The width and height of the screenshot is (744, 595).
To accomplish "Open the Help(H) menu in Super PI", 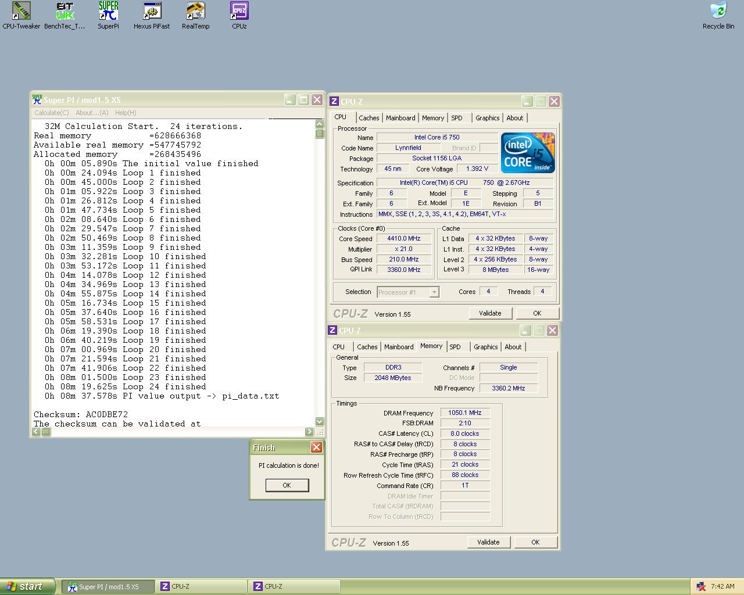I will [x=126, y=113].
